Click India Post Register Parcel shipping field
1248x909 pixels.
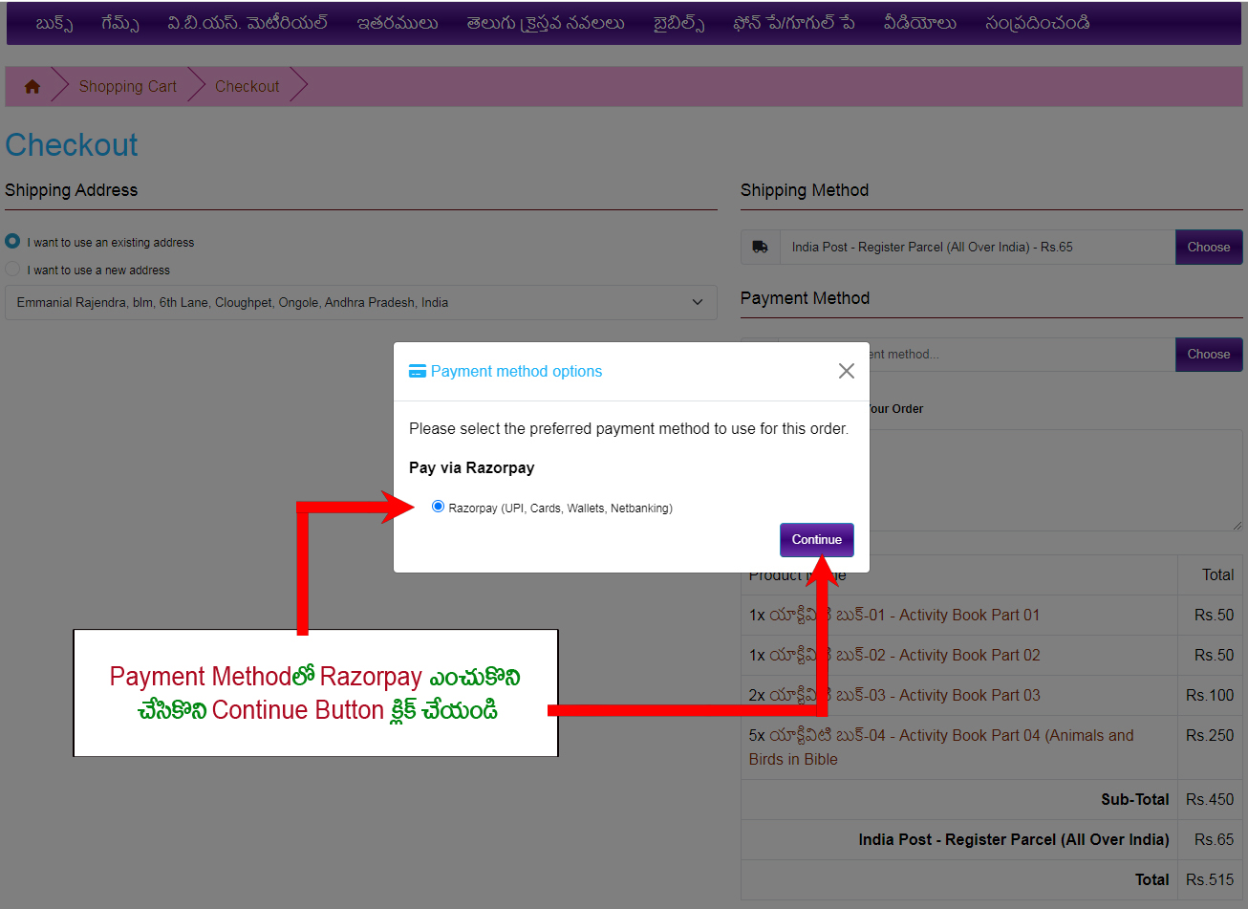tap(978, 247)
